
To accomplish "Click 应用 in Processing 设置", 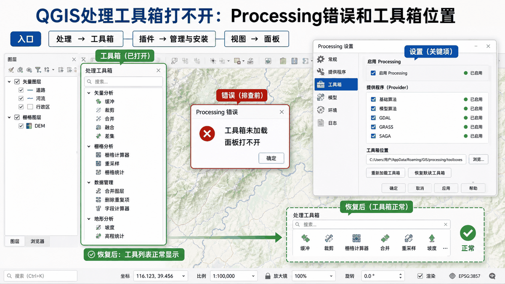I will (x=446, y=188).
